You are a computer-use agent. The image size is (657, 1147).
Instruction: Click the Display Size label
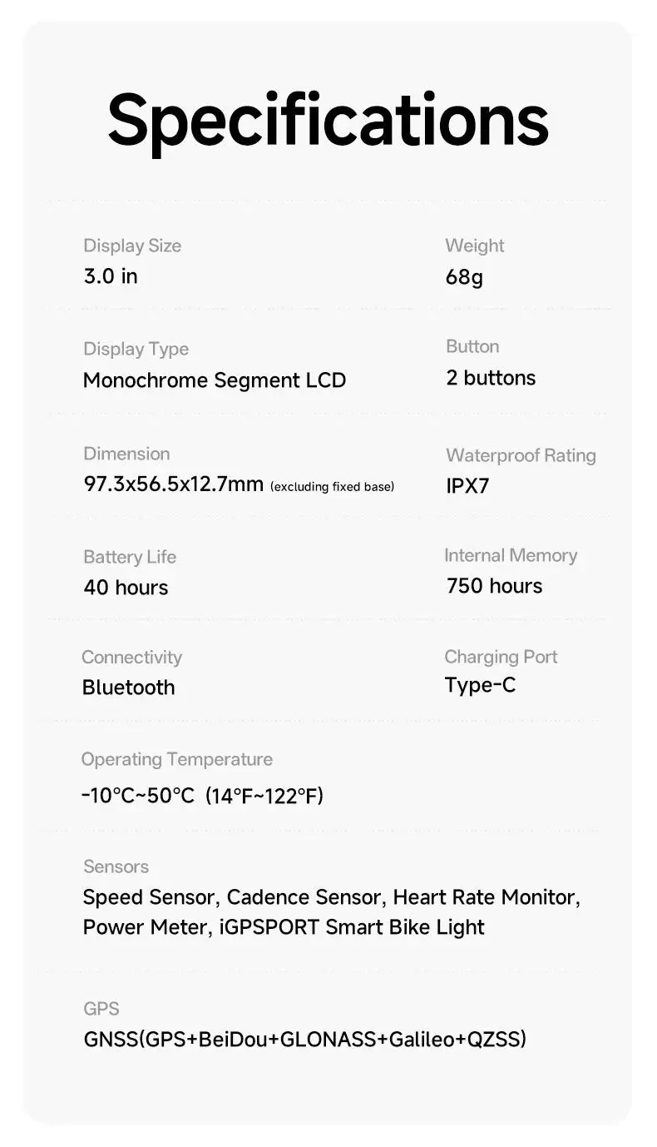tap(132, 246)
